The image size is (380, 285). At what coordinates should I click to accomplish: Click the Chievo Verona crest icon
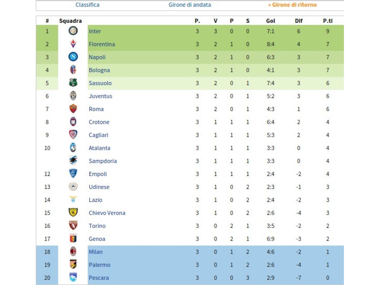73,213
